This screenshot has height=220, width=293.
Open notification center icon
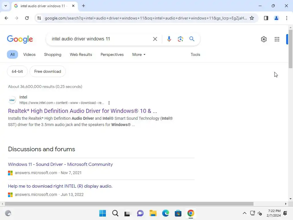click(285, 213)
